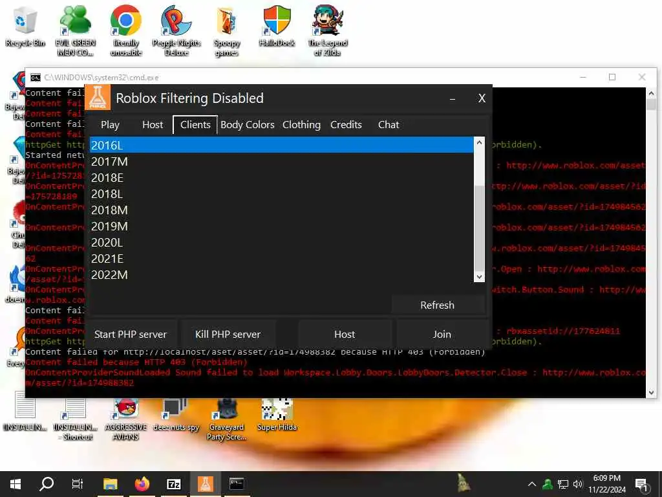Click Start PHP server
The height and width of the screenshot is (497, 662).
pyautogui.click(x=131, y=335)
